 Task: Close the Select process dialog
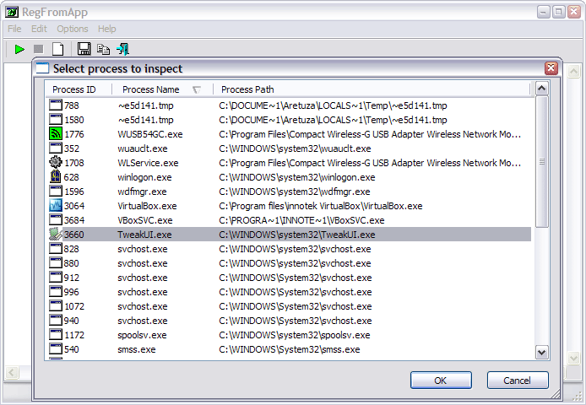pos(551,68)
